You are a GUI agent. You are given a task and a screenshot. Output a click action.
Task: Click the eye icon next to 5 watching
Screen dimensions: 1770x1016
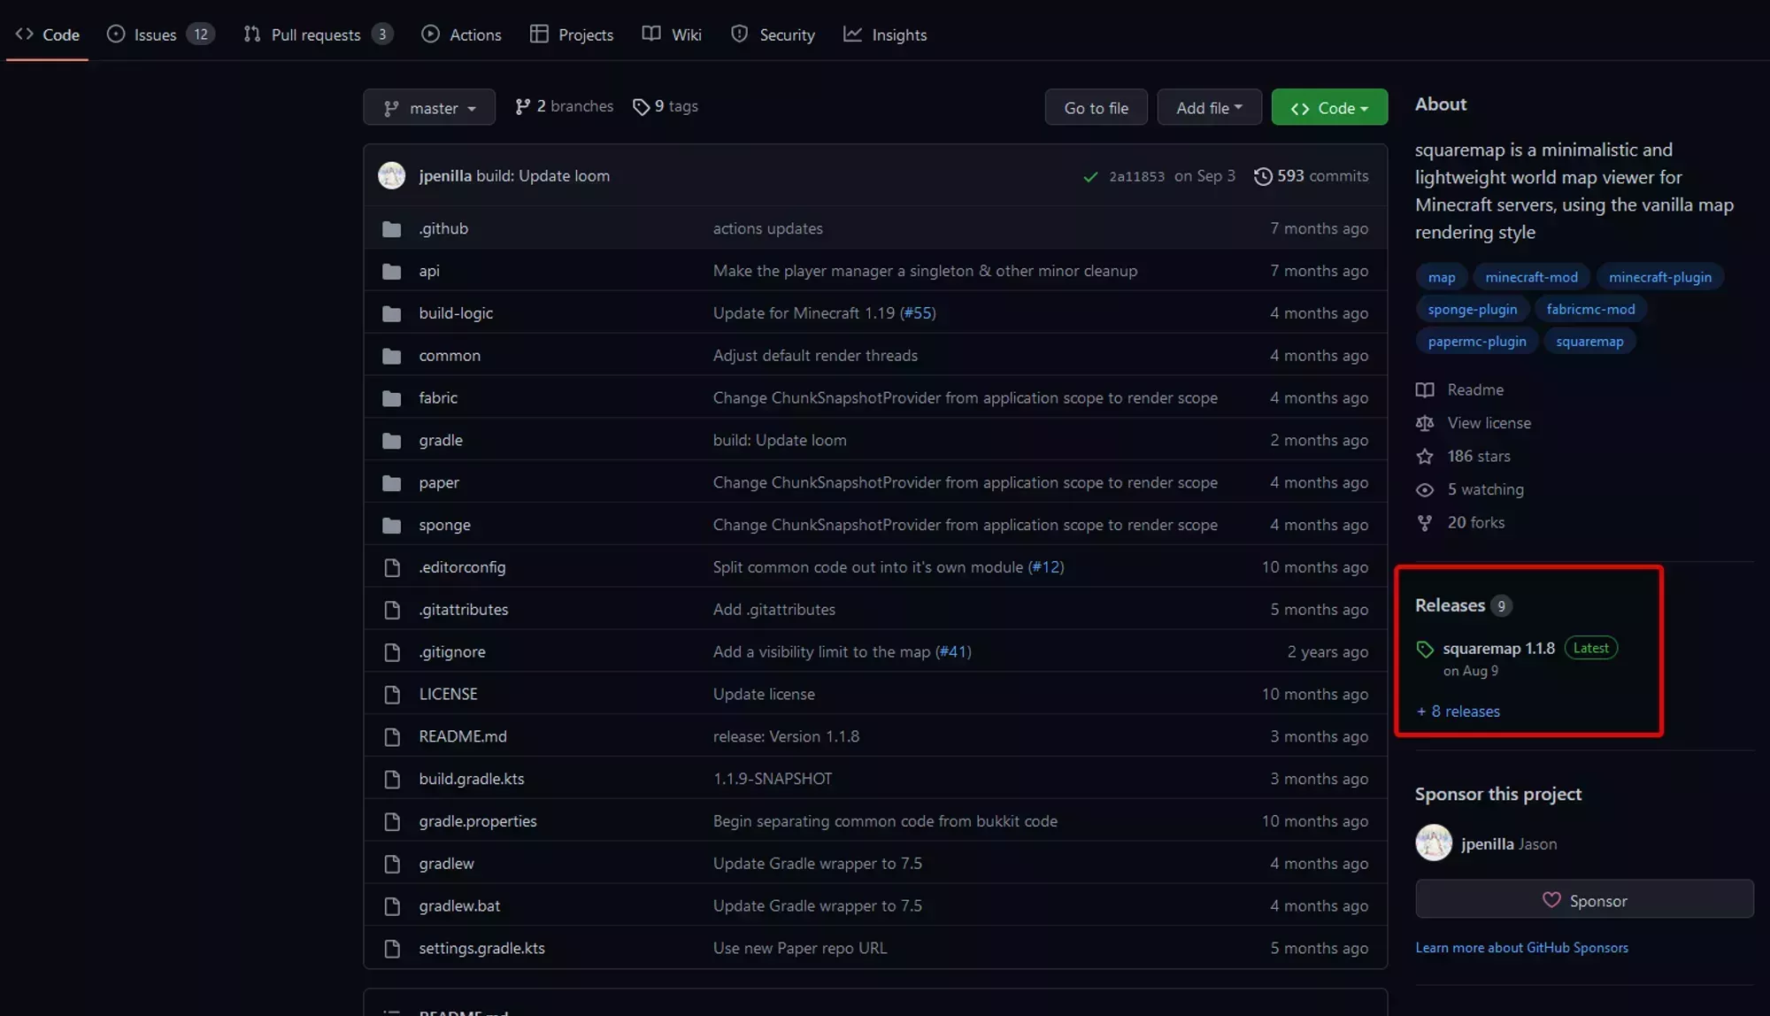click(1425, 489)
